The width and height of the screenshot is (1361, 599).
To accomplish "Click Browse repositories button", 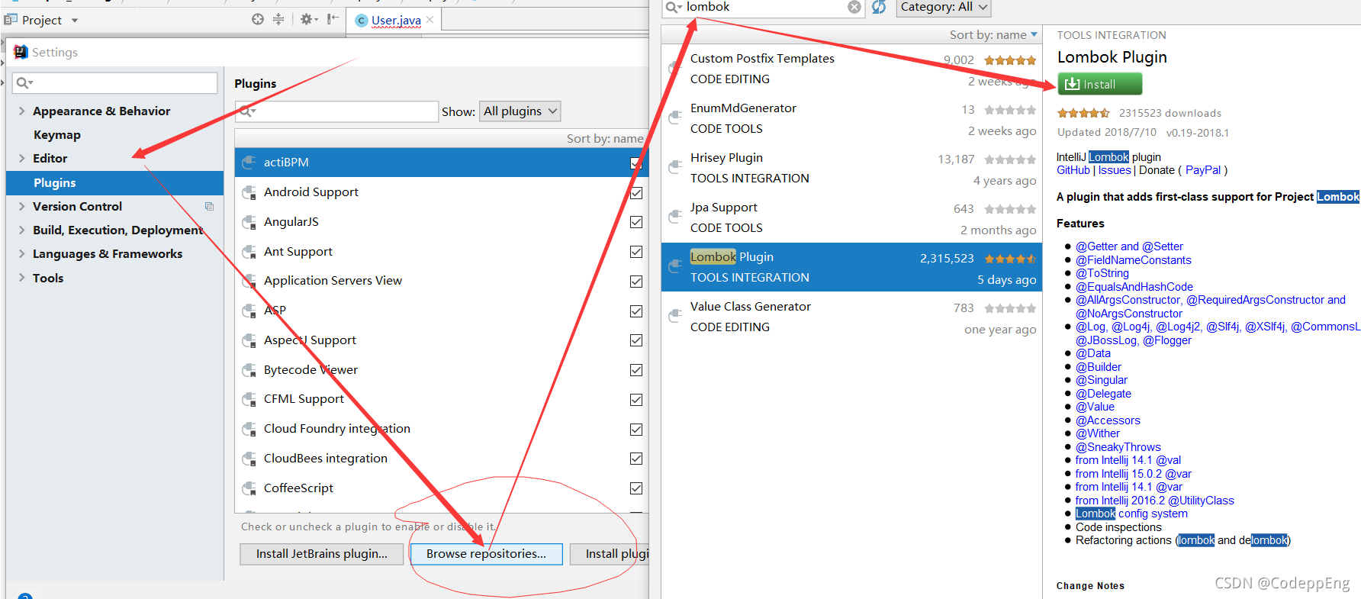I will coord(487,554).
